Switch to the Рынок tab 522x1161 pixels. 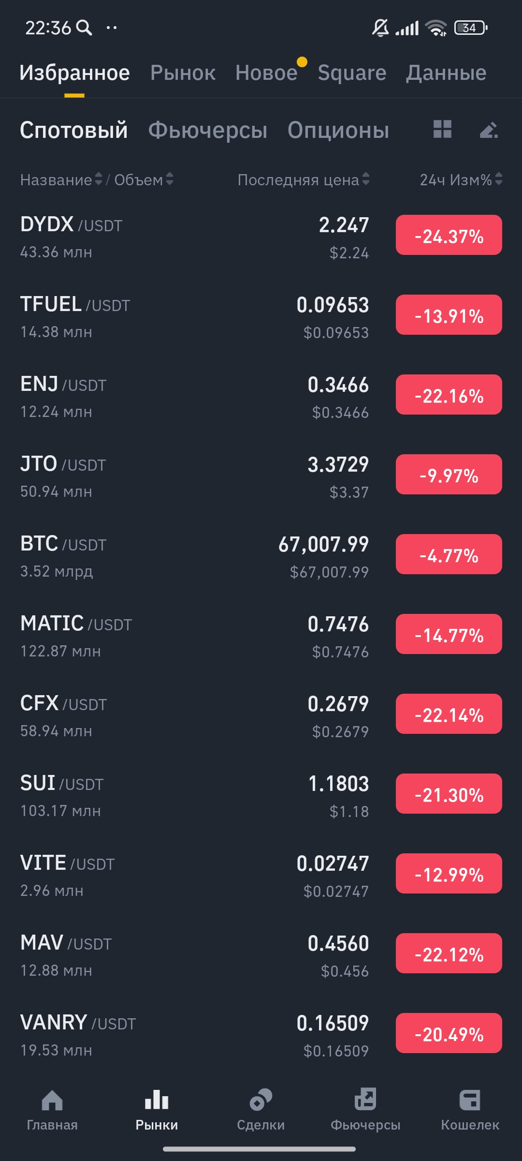pyautogui.click(x=183, y=73)
